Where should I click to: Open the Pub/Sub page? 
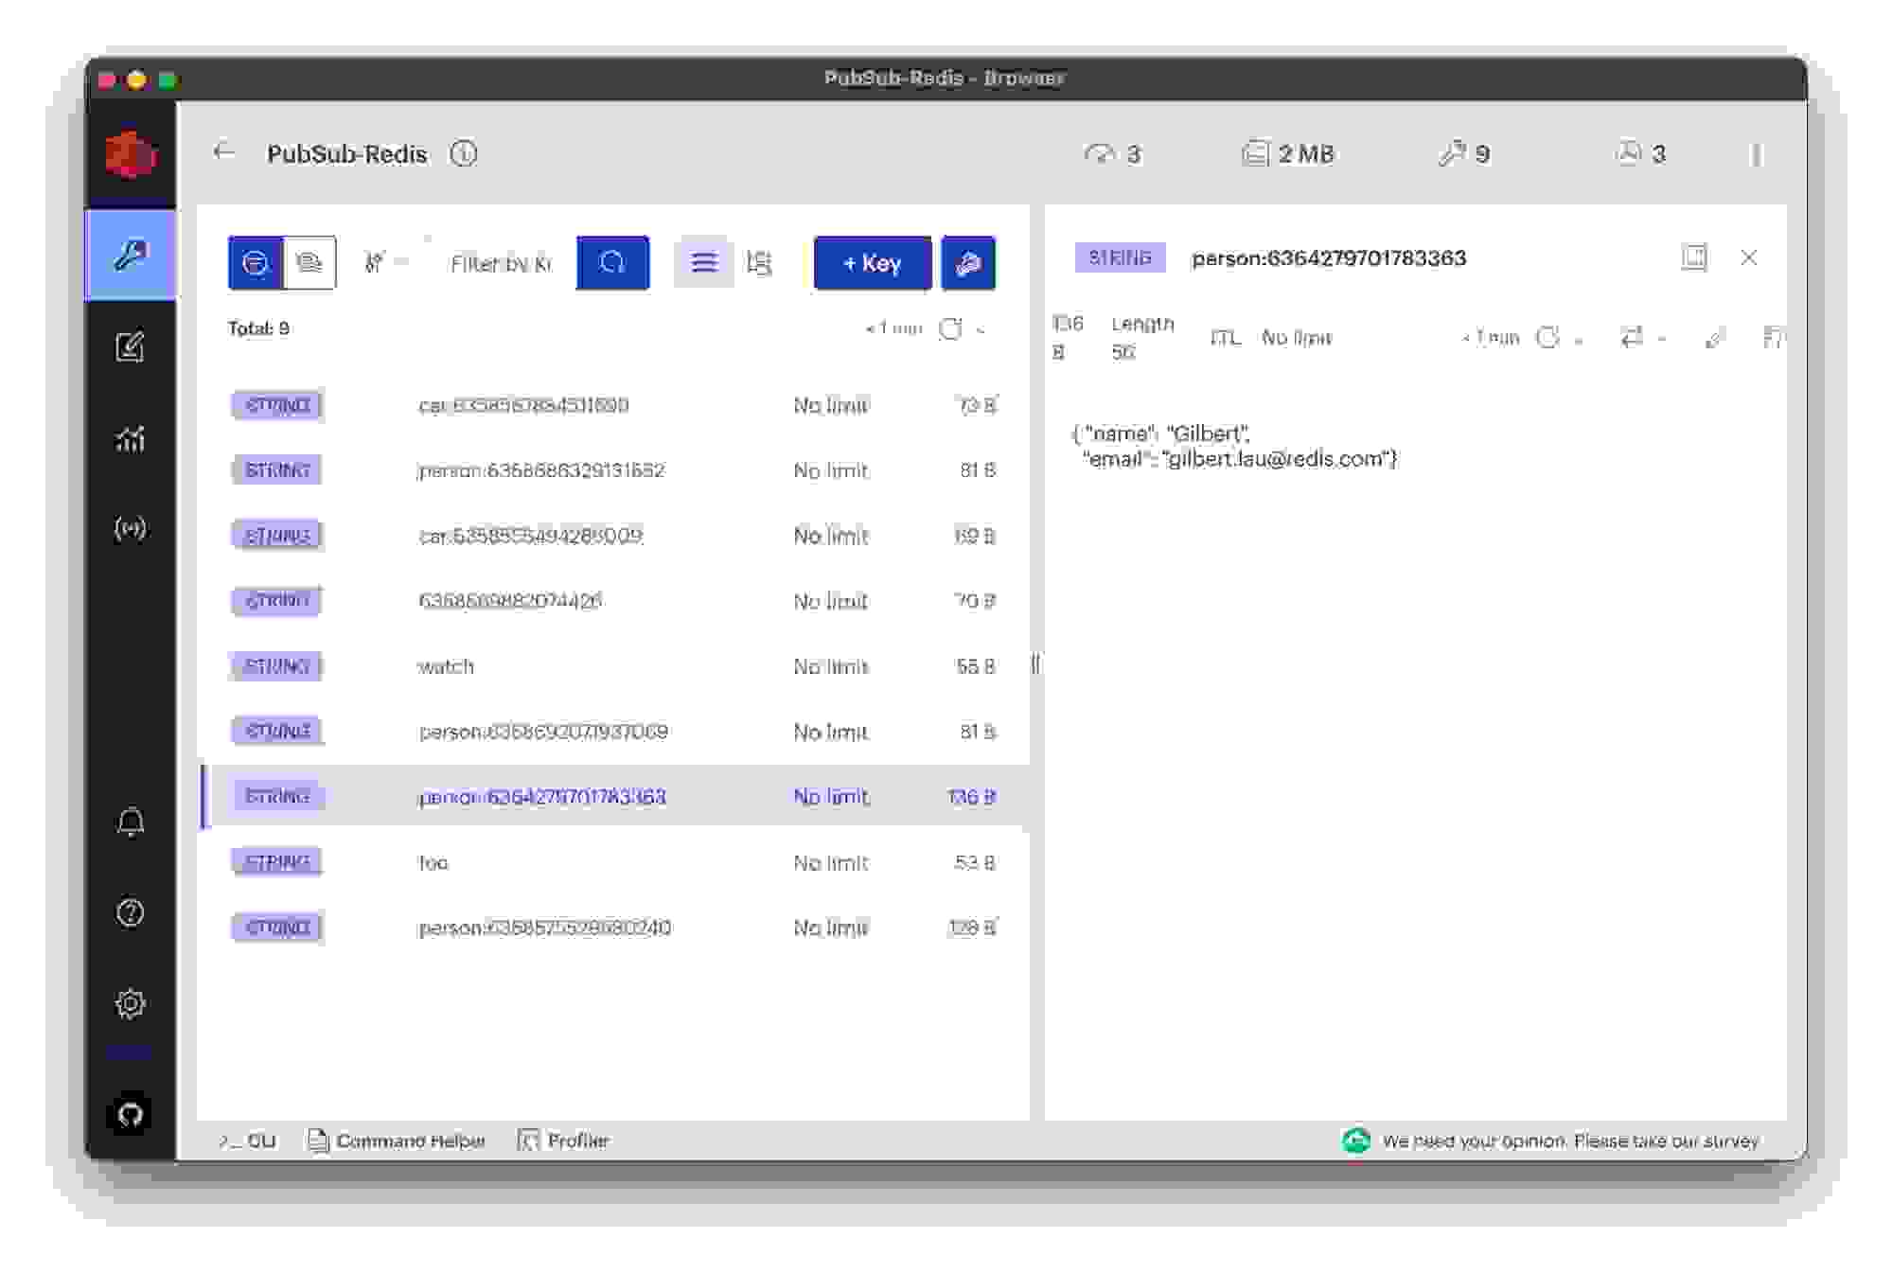131,530
